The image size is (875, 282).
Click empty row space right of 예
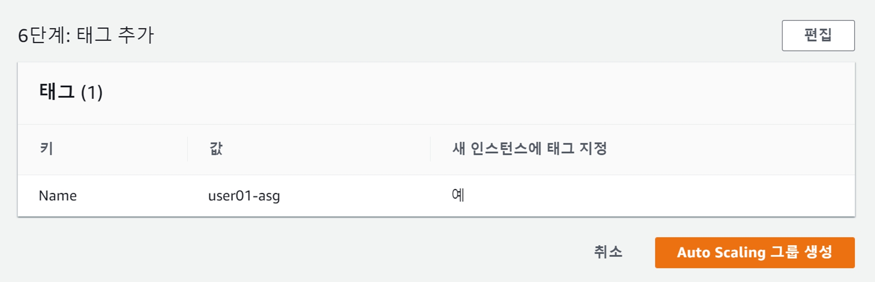coord(656,196)
